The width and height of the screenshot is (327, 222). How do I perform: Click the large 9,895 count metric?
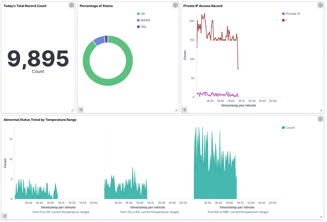tap(38, 59)
